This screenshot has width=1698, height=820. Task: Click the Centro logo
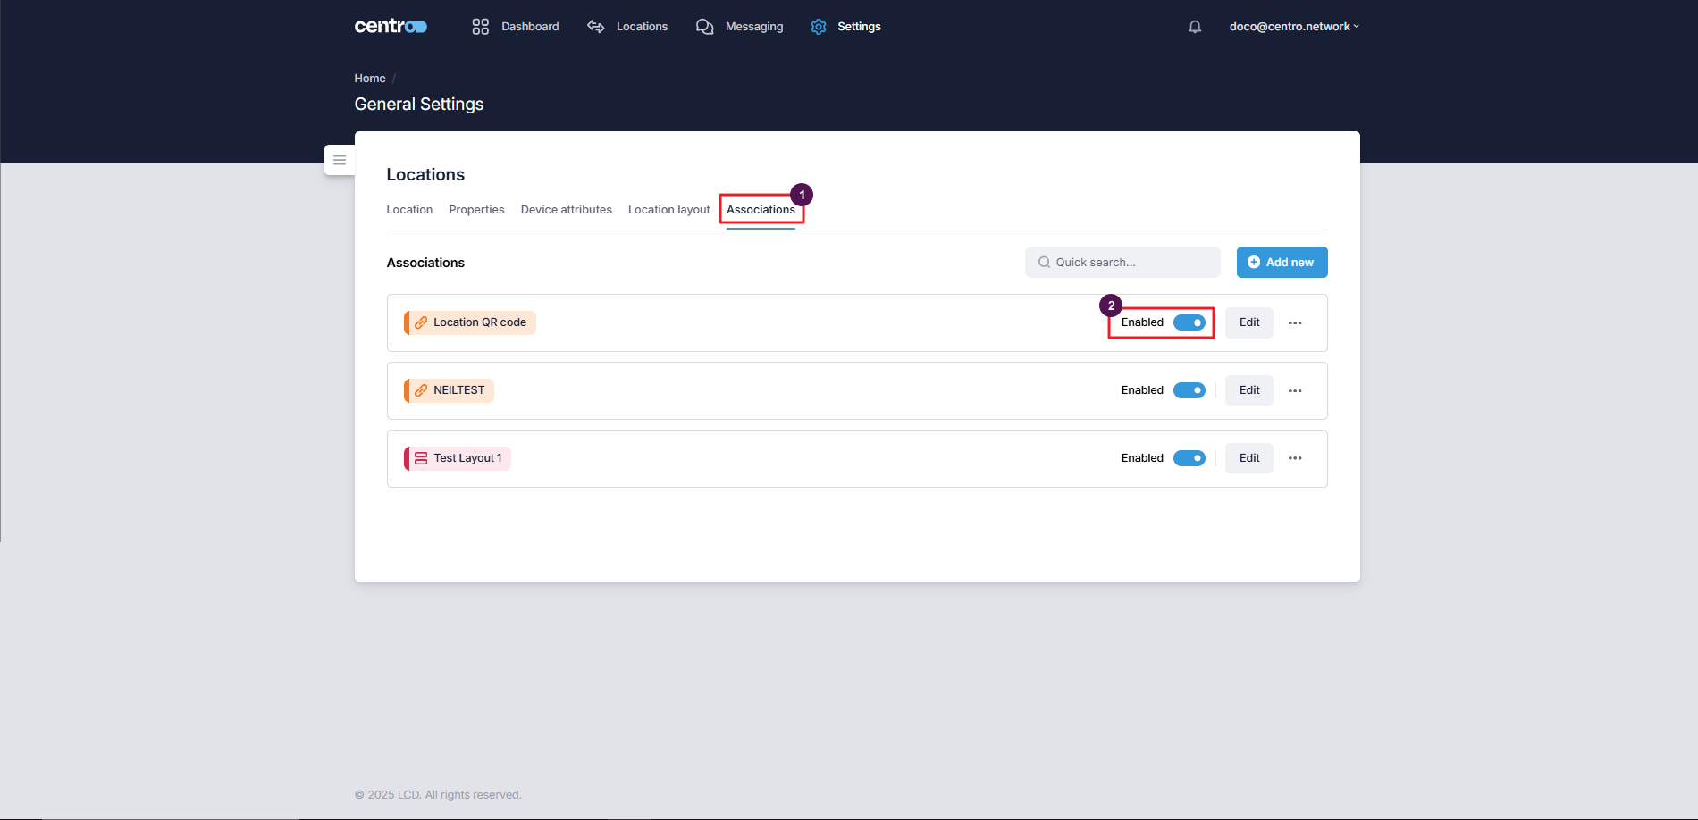tap(391, 27)
